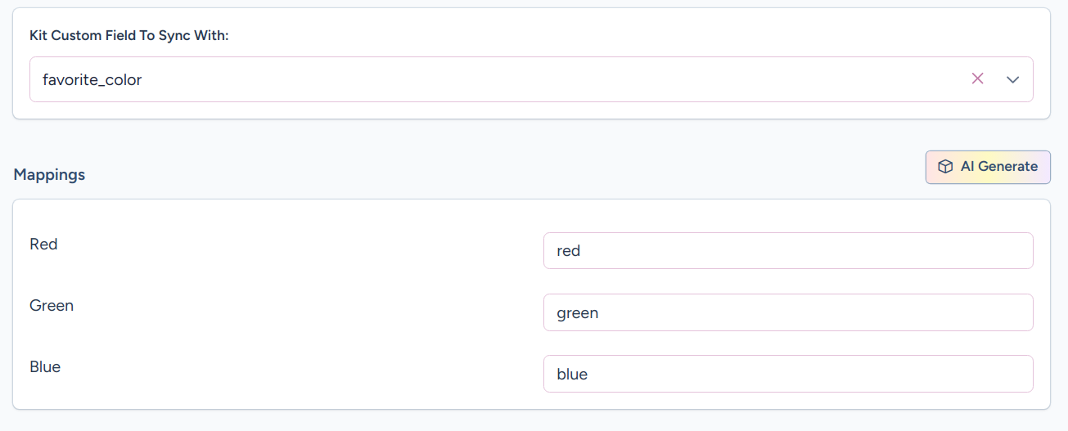1068x431 pixels.
Task: Click the empty right end of the Blue field
Action: 982,374
